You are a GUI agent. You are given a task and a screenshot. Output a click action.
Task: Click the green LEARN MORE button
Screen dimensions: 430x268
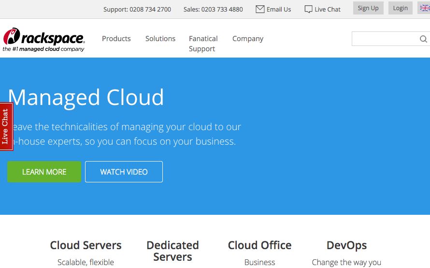click(x=44, y=172)
